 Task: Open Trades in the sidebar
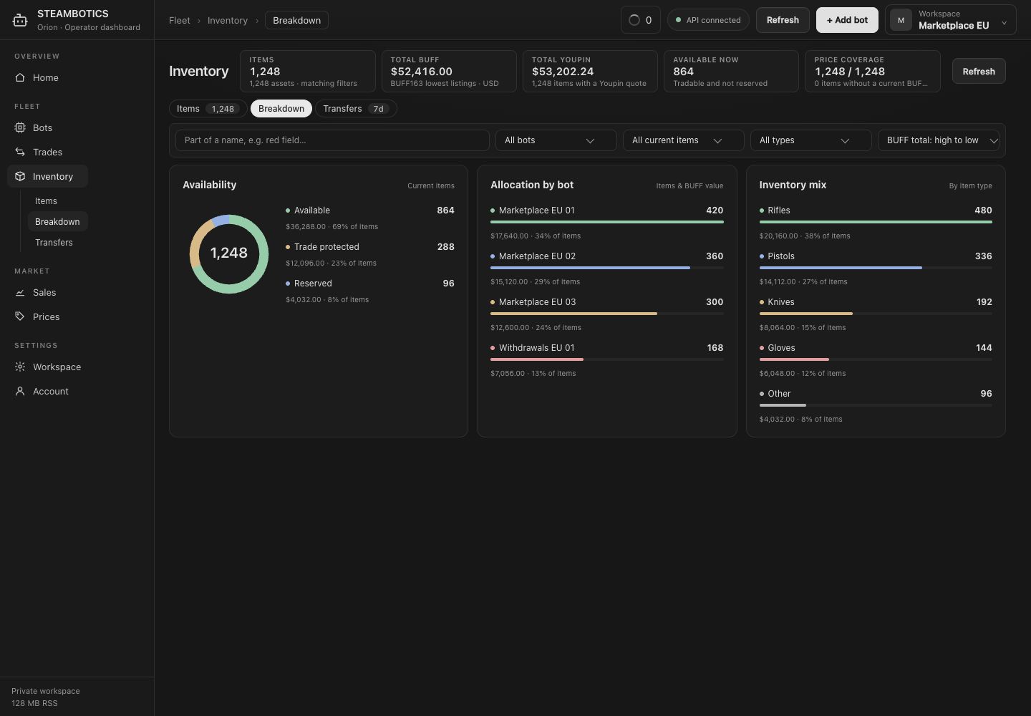coord(47,152)
